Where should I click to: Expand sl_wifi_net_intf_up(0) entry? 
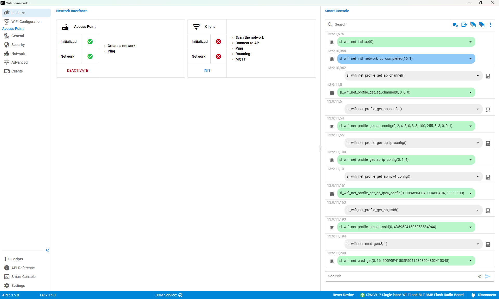470,42
